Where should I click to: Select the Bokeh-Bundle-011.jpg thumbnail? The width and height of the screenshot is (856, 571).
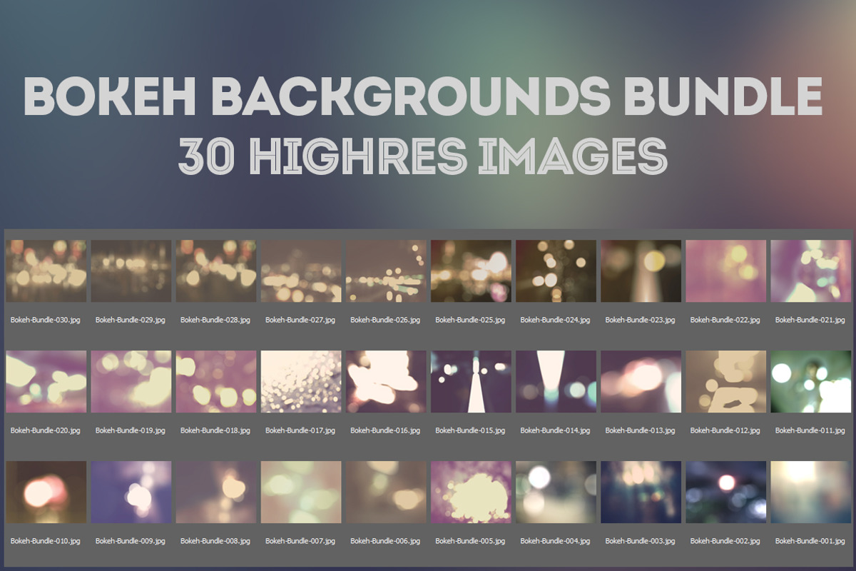click(810, 382)
